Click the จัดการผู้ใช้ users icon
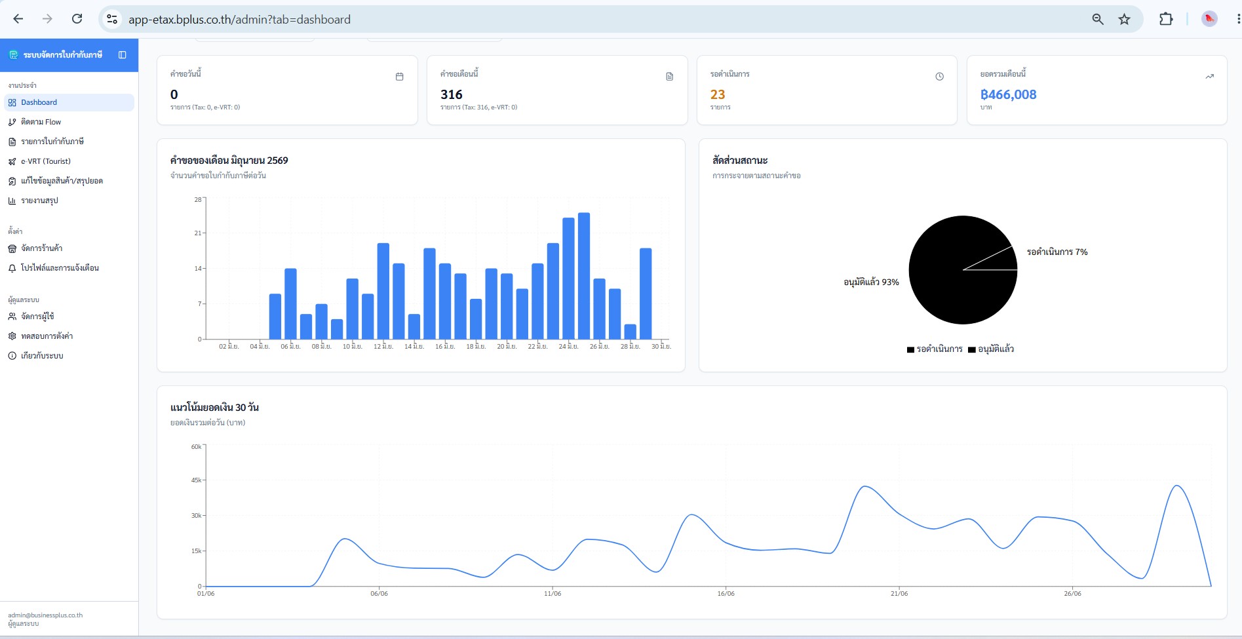 [12, 317]
